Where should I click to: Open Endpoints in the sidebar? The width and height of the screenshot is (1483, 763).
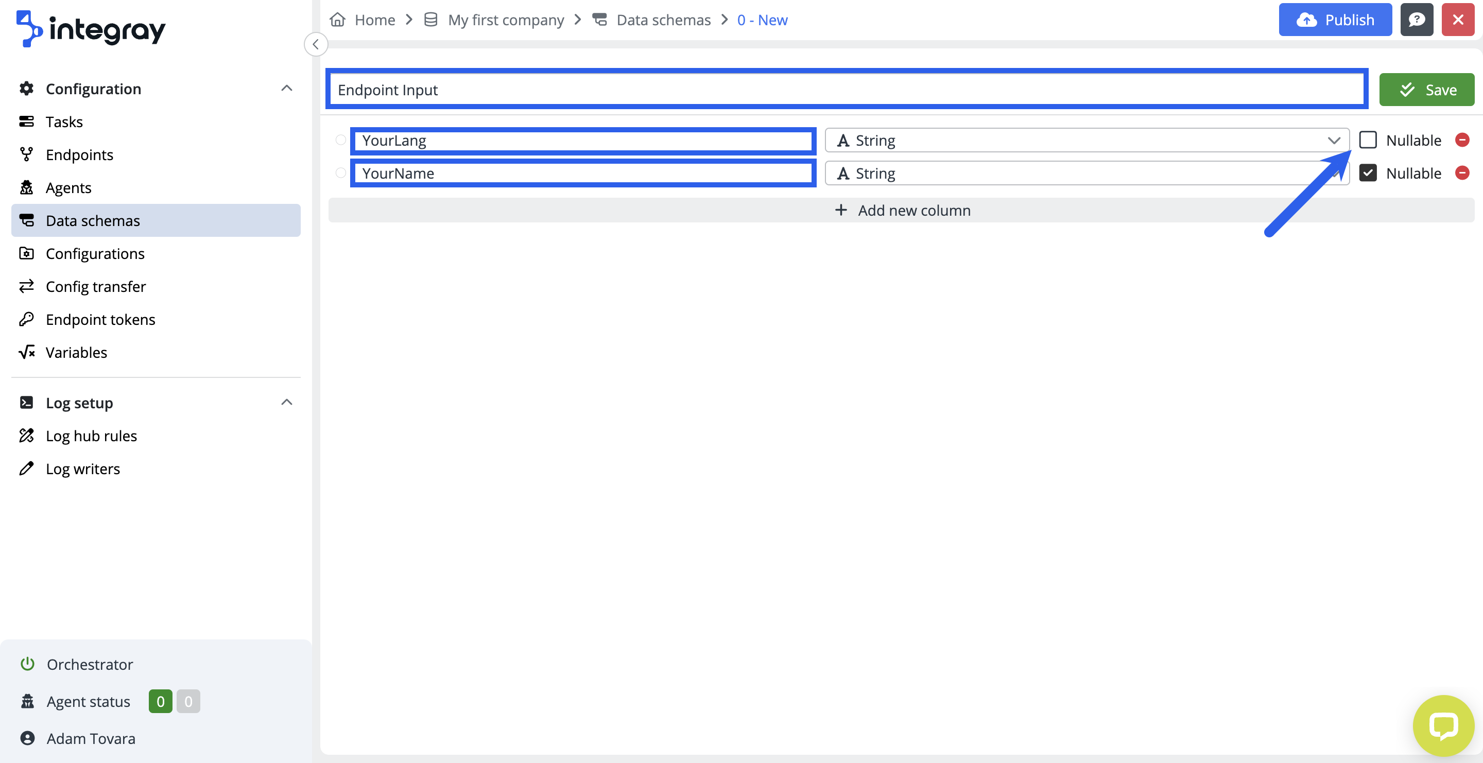point(79,155)
